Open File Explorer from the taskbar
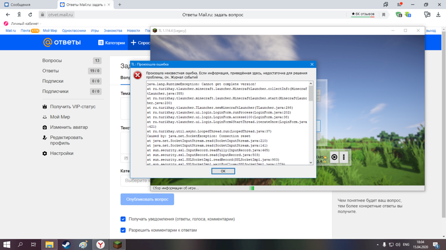This screenshot has width=446, height=250. click(49, 244)
